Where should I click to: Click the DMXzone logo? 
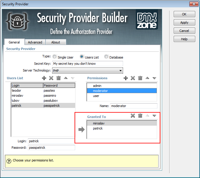point(147,19)
